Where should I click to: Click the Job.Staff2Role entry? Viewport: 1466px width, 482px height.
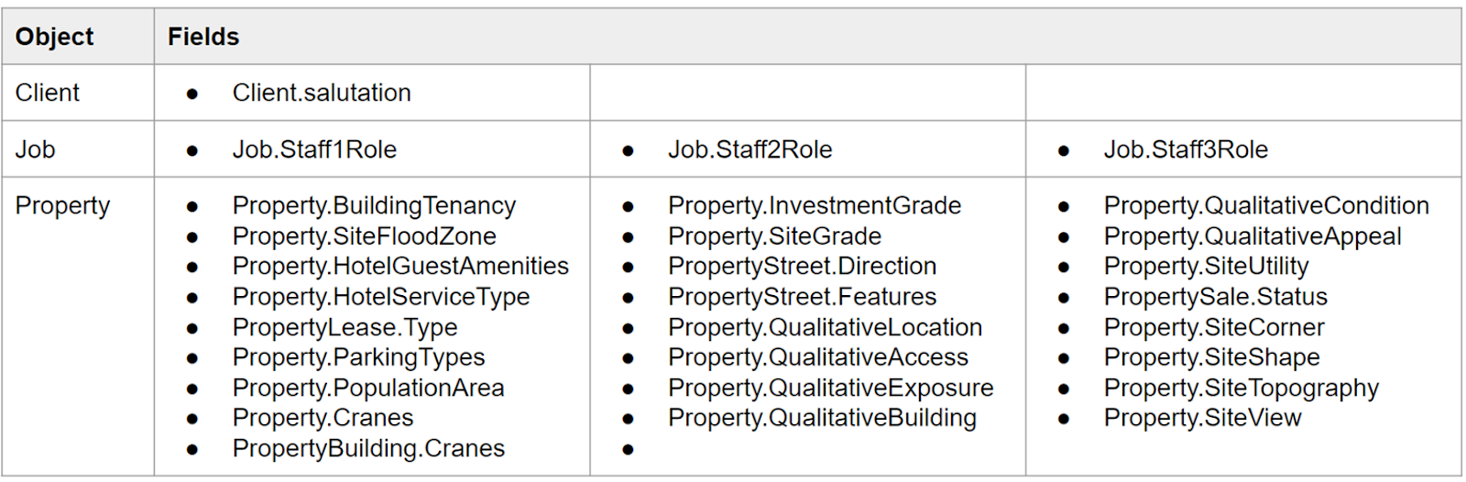(x=749, y=149)
